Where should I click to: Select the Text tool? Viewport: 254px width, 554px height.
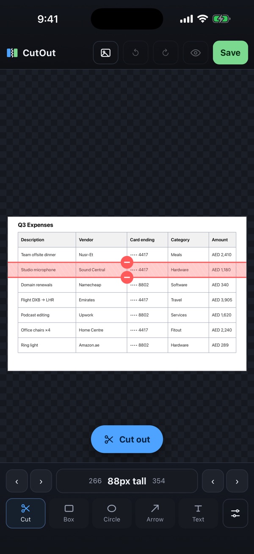tap(198, 513)
